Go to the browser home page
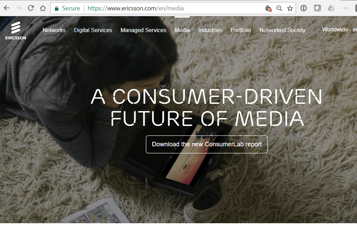The image size is (357, 236). point(42,8)
